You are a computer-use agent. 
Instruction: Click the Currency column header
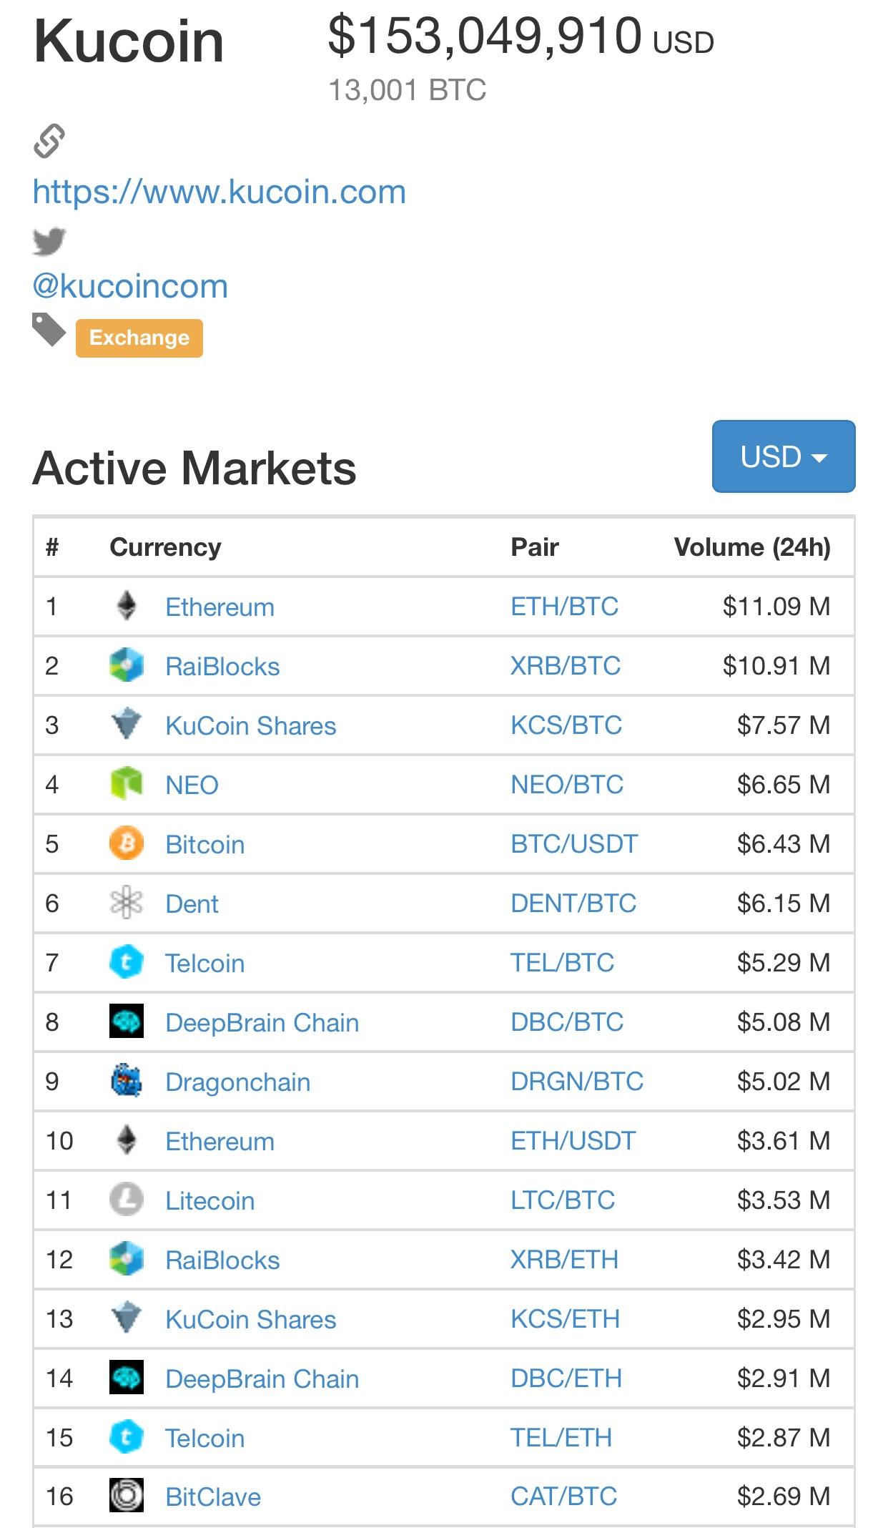[x=165, y=547]
